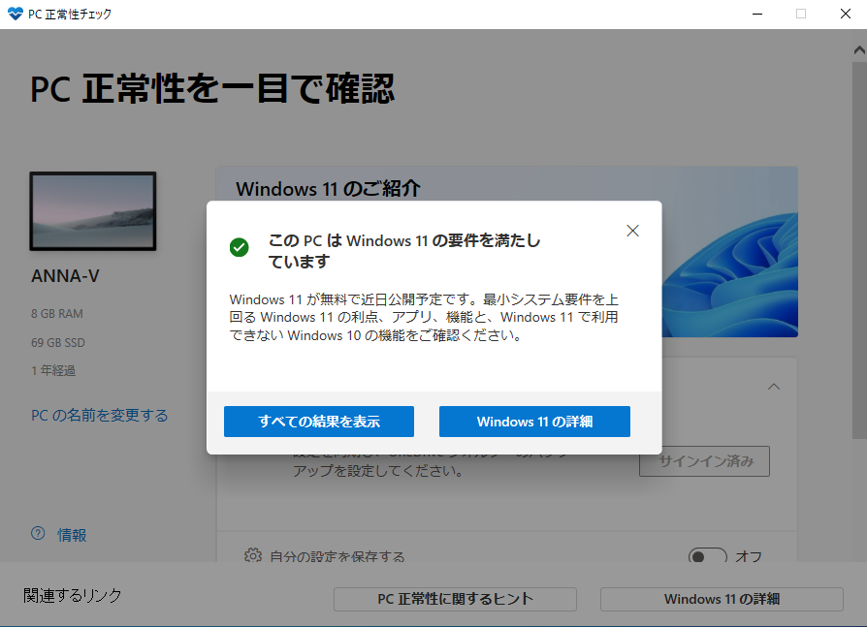Image resolution: width=867 pixels, height=627 pixels.
Task: Close the Windows 11 requirements dialog
Action: pos(632,231)
